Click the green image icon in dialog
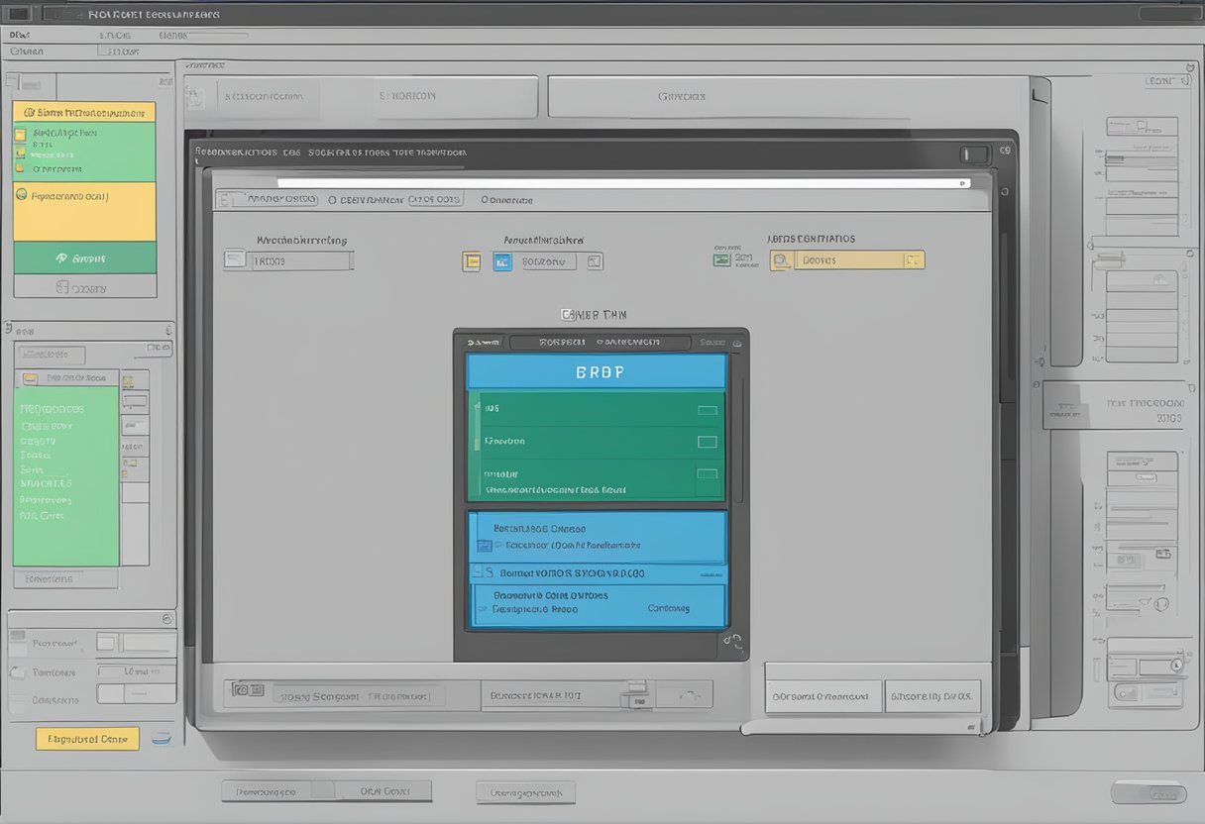This screenshot has height=824, width=1205. coord(722,259)
